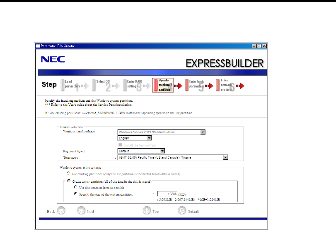336x230 pixels.
Task: Click the Time zone label
Action: pos(70,158)
